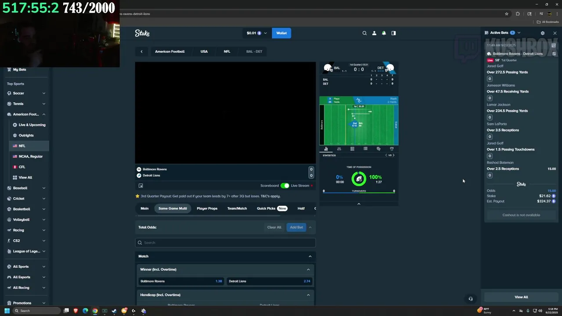Click Clear All in the multi builder

[x=274, y=227]
